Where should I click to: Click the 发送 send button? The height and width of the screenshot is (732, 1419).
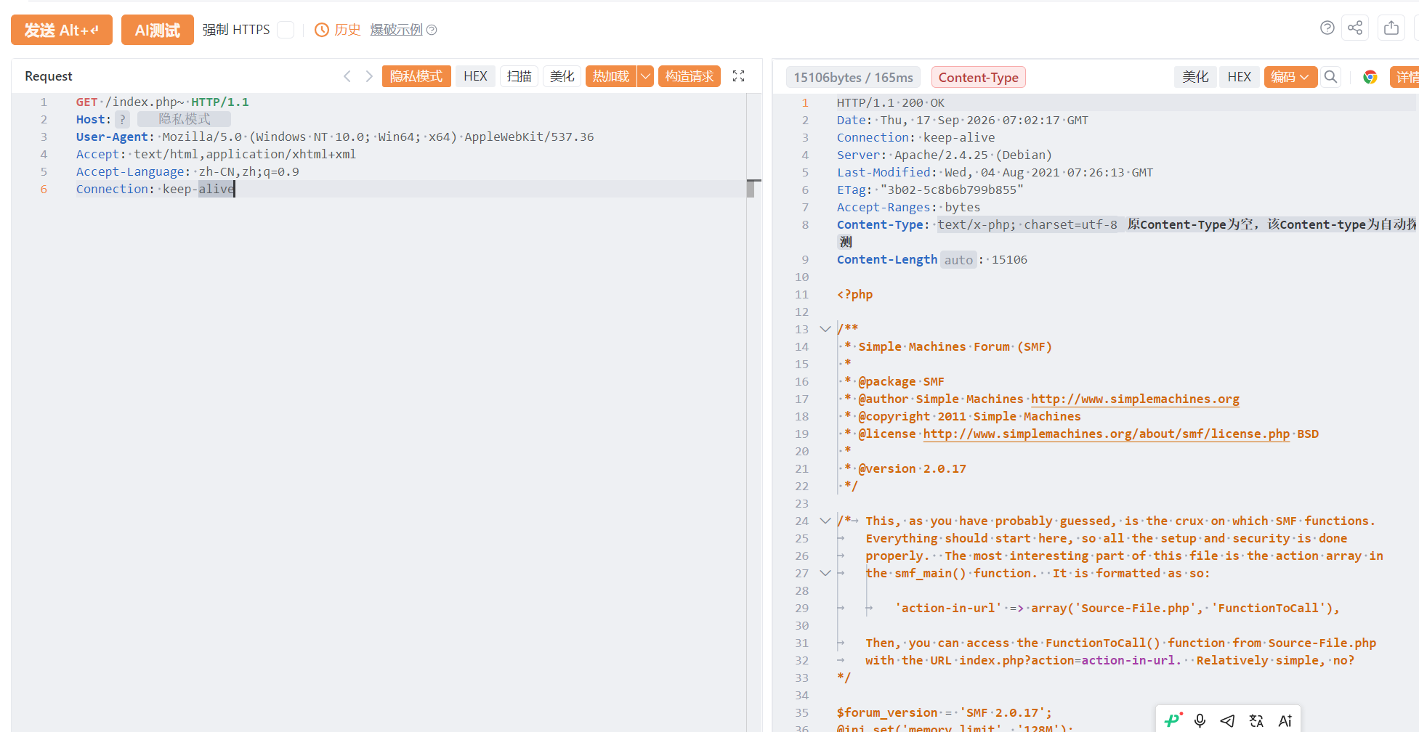click(x=62, y=30)
